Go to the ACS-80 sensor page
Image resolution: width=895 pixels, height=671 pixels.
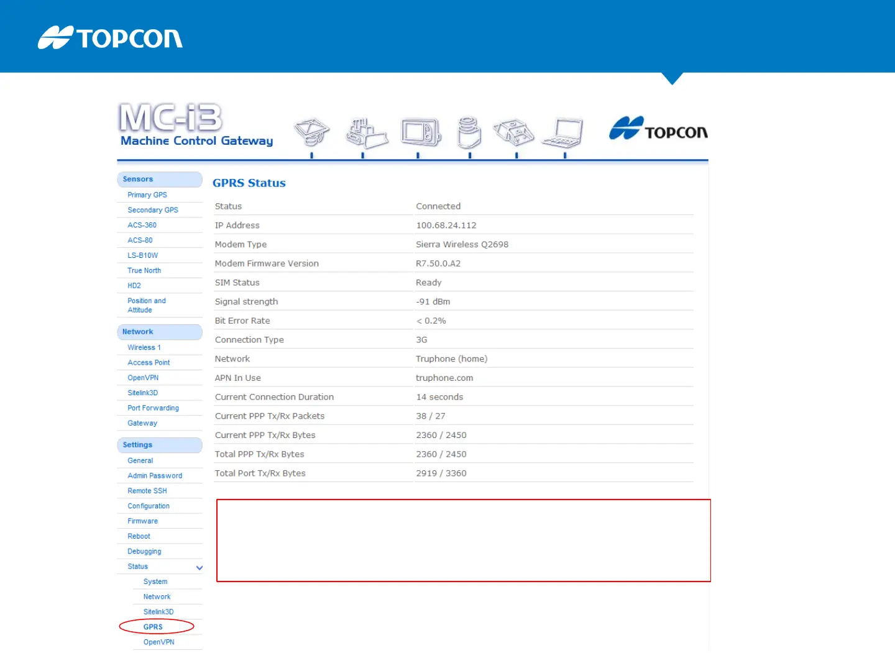click(140, 240)
